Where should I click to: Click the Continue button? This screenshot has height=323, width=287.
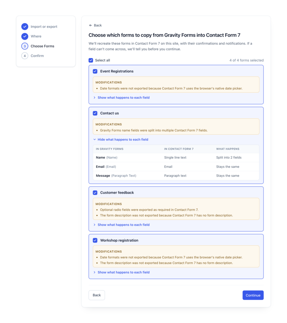(253, 295)
